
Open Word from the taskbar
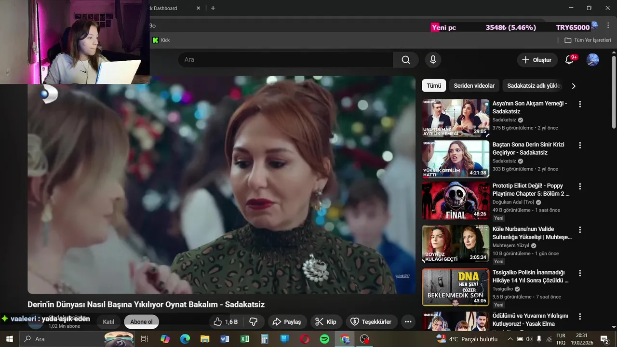(x=225, y=339)
